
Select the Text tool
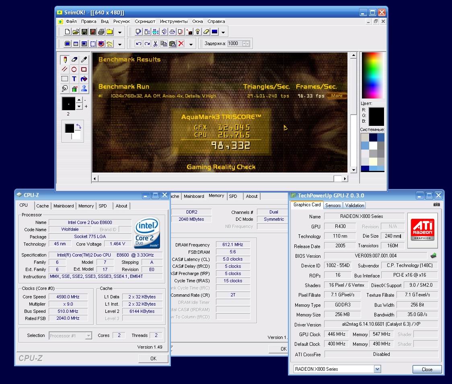pos(74,79)
